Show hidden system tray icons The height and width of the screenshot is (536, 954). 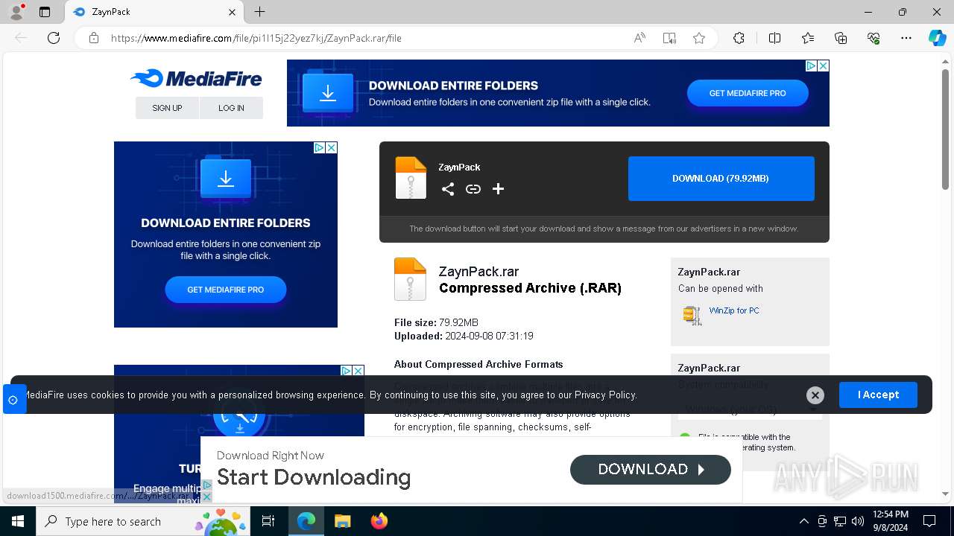pyautogui.click(x=803, y=521)
